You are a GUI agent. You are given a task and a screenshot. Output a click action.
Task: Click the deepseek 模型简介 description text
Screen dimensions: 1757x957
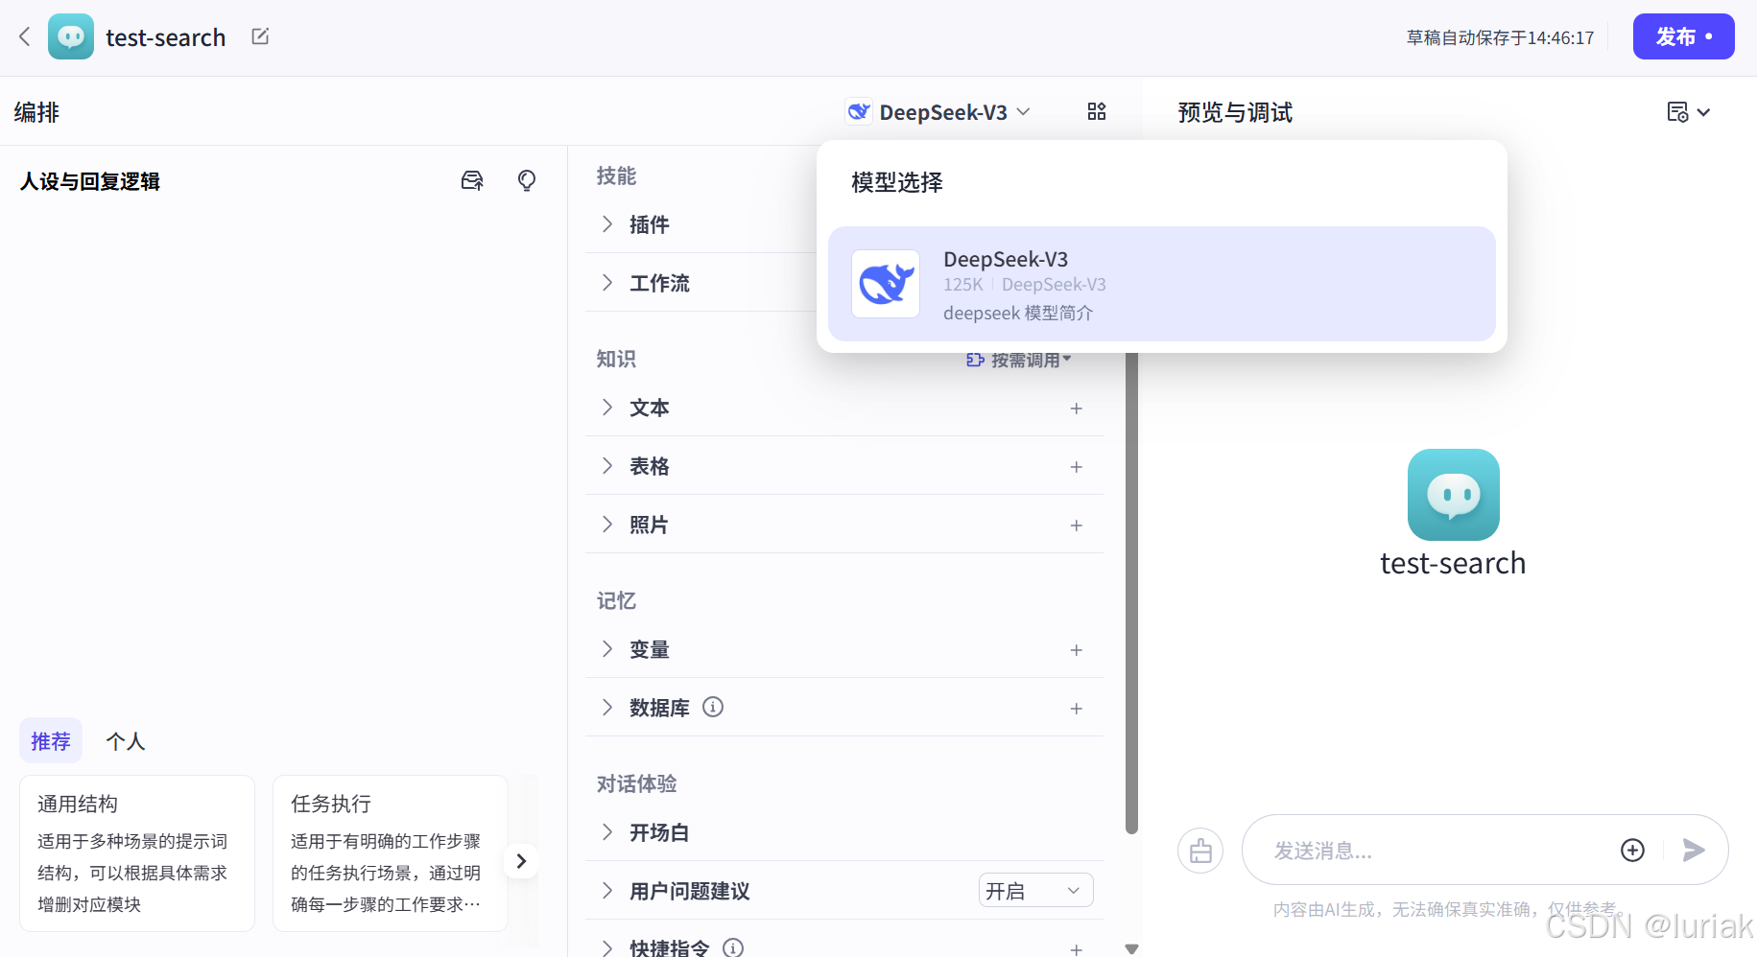pos(1018,313)
